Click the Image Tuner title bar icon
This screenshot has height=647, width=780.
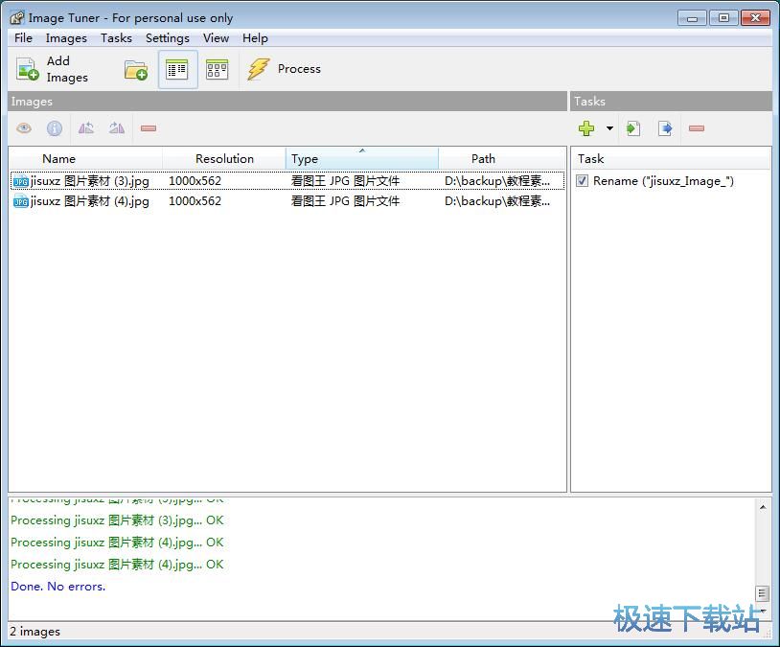[x=17, y=18]
